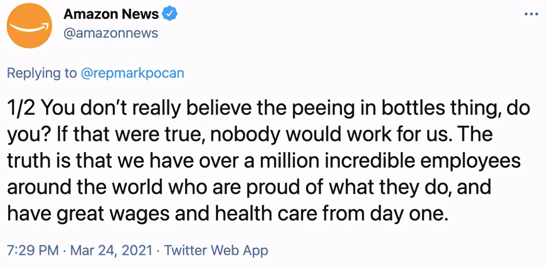Screen dimensions: 546x269
Task: Open the Twitter Web App source link
Action: (x=216, y=251)
